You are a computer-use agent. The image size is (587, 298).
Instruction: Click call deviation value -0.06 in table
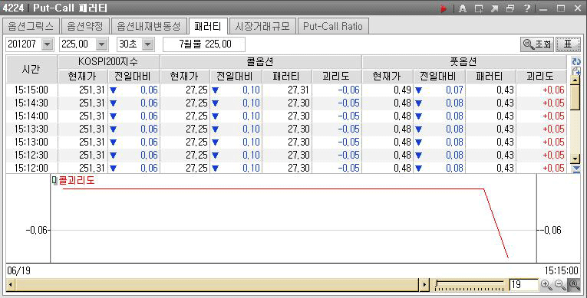coord(348,90)
